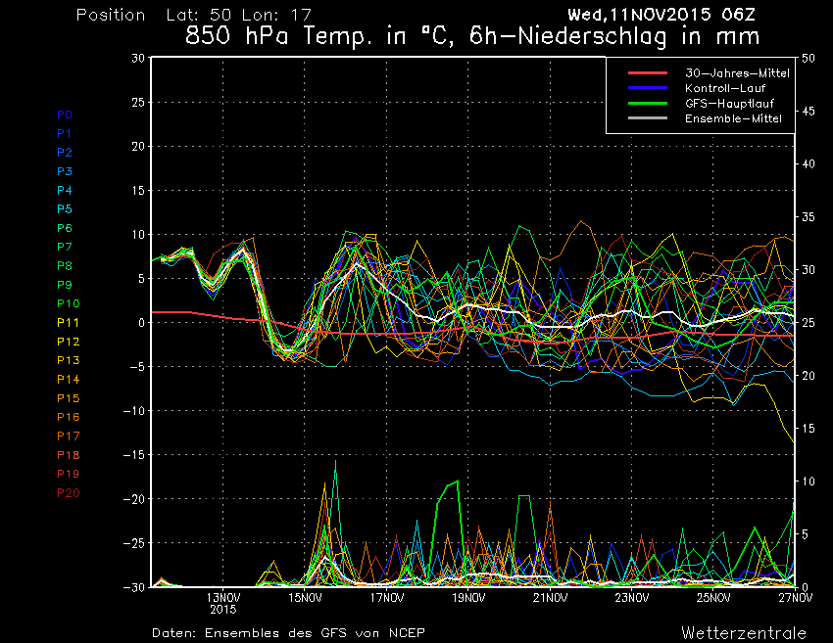The height and width of the screenshot is (643, 833).
Task: Select ensemble member label P3
Action: click(65, 171)
